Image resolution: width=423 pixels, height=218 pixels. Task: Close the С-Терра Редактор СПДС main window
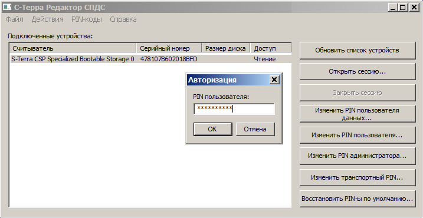click(414, 8)
